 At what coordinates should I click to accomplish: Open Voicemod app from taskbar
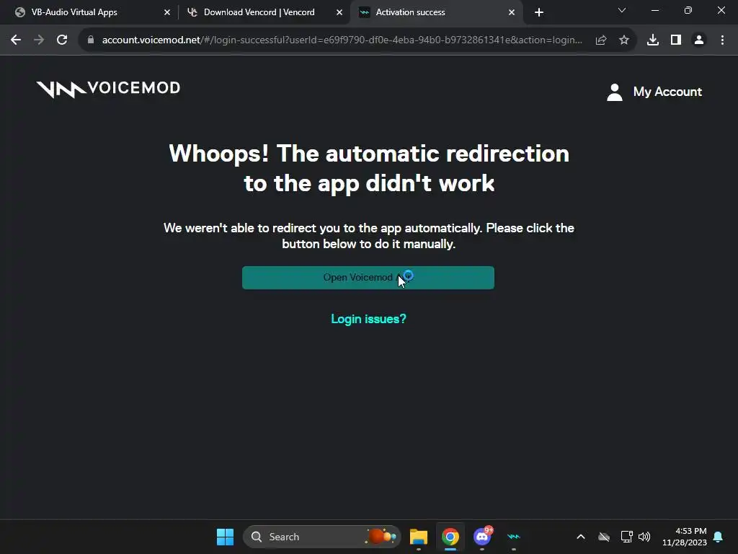click(x=513, y=537)
